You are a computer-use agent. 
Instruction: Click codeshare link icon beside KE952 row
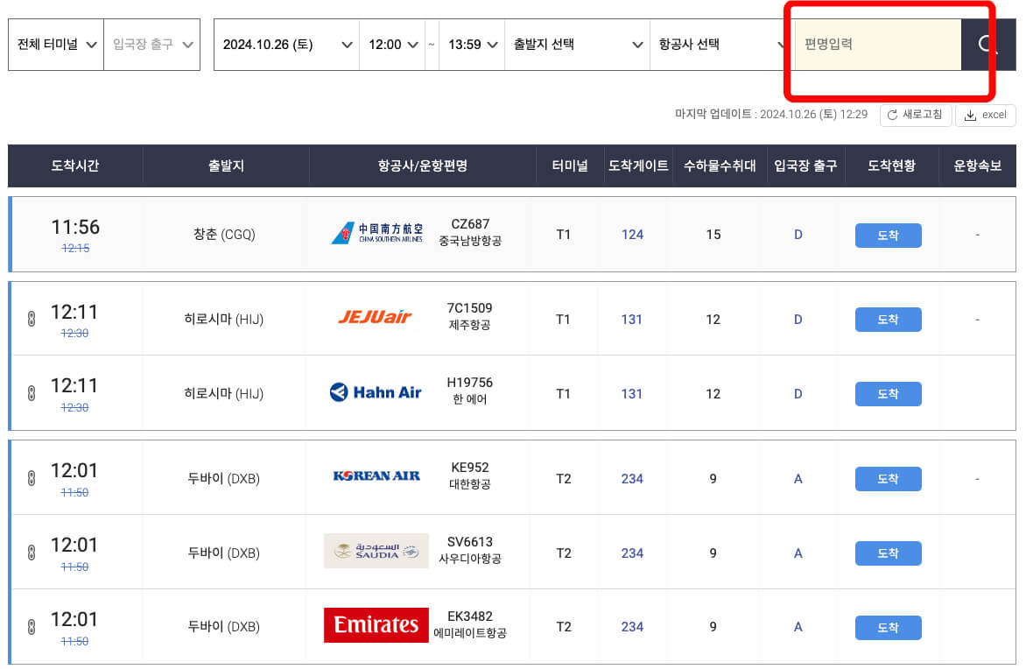pyautogui.click(x=31, y=478)
